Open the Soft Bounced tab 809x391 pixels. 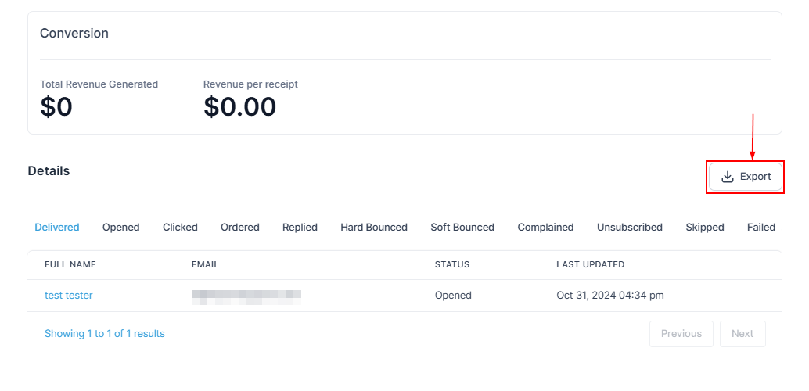point(462,228)
